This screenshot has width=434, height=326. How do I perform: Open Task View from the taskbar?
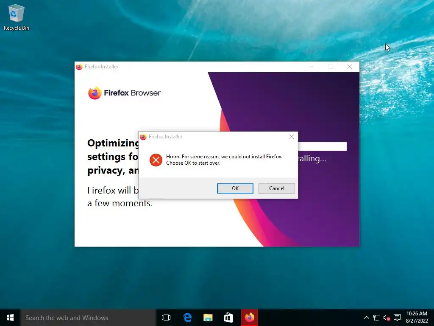pyautogui.click(x=166, y=318)
